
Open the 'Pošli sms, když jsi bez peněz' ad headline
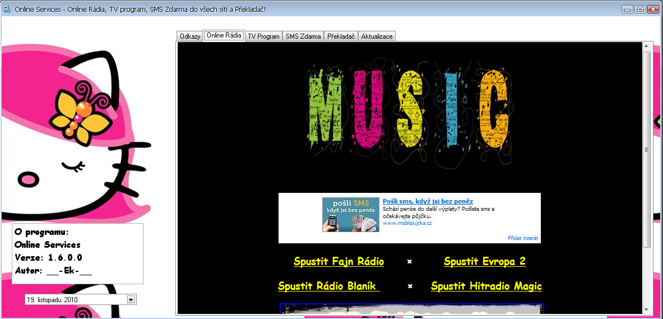coord(428,201)
